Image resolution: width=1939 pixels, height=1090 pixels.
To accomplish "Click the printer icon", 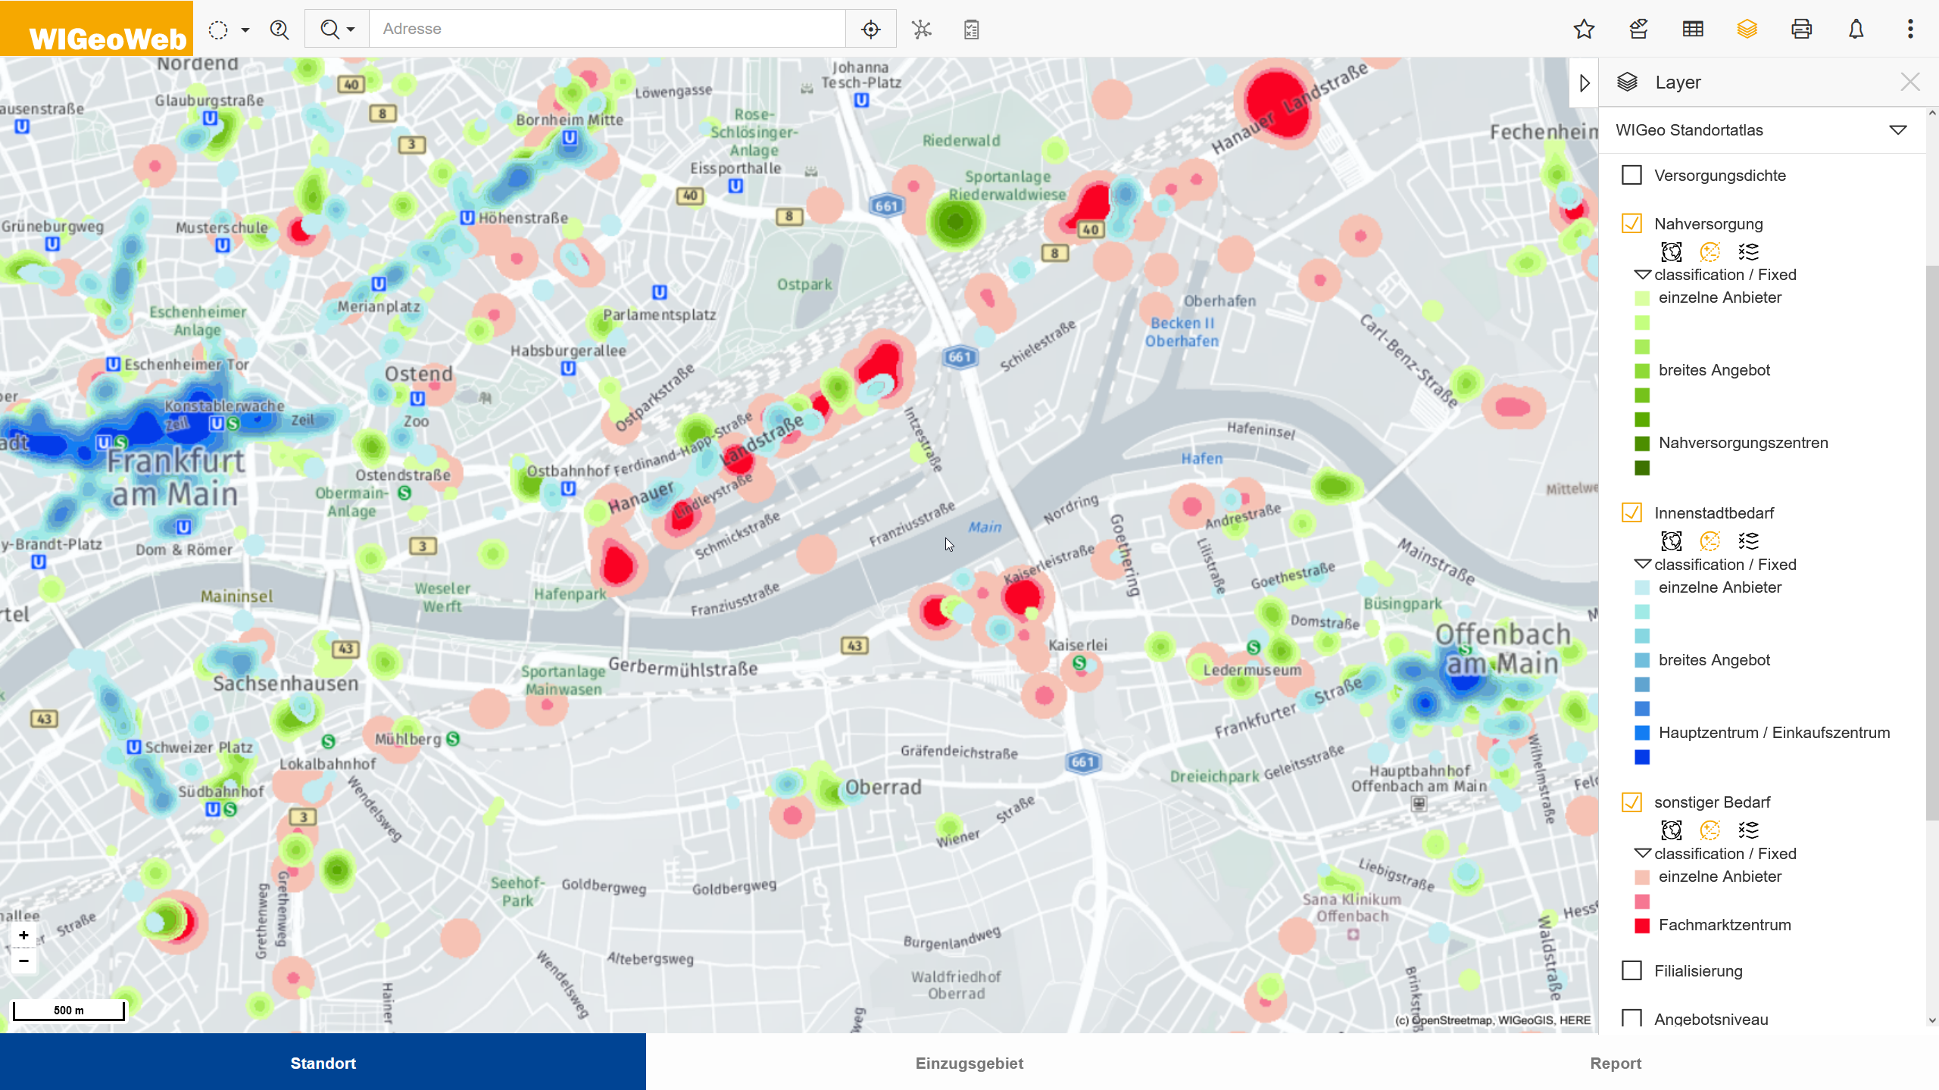I will pos(1801,30).
